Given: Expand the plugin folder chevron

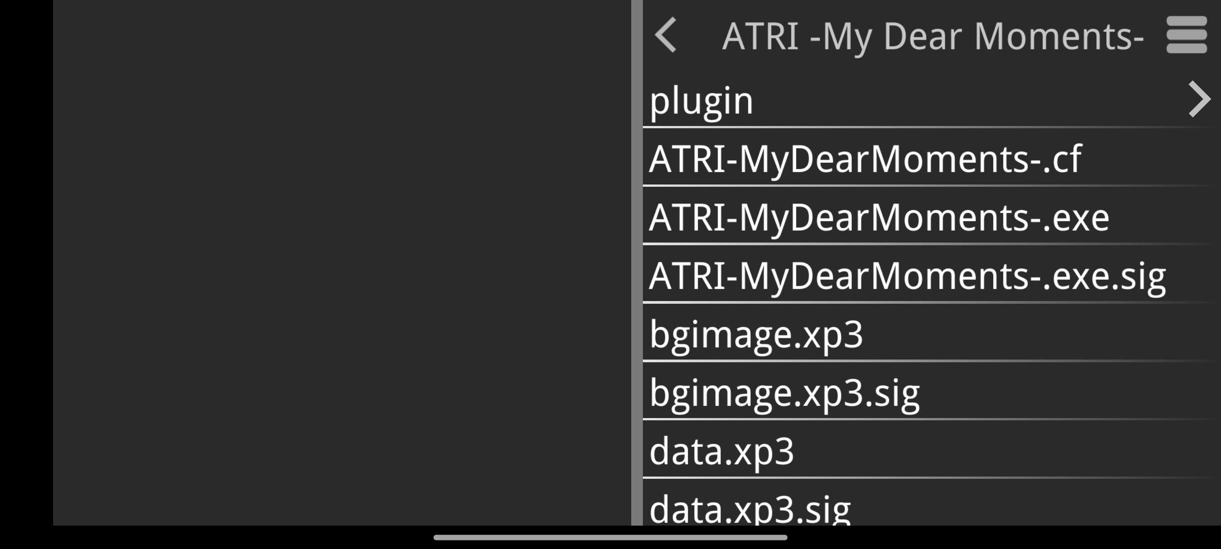Looking at the screenshot, I should (x=1199, y=99).
